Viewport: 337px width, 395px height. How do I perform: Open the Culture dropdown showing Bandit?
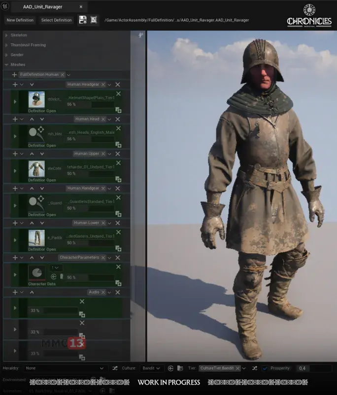(x=152, y=368)
